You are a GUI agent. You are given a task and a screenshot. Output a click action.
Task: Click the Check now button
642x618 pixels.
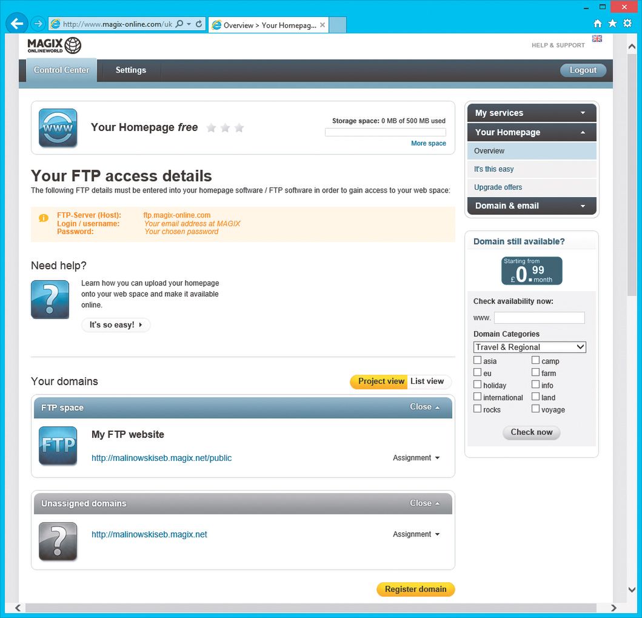coord(532,432)
